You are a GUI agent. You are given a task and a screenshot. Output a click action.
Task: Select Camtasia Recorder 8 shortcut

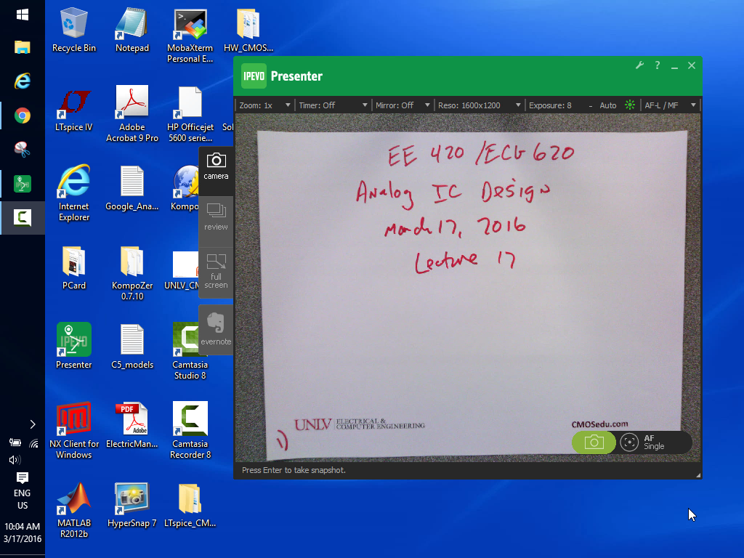point(190,431)
